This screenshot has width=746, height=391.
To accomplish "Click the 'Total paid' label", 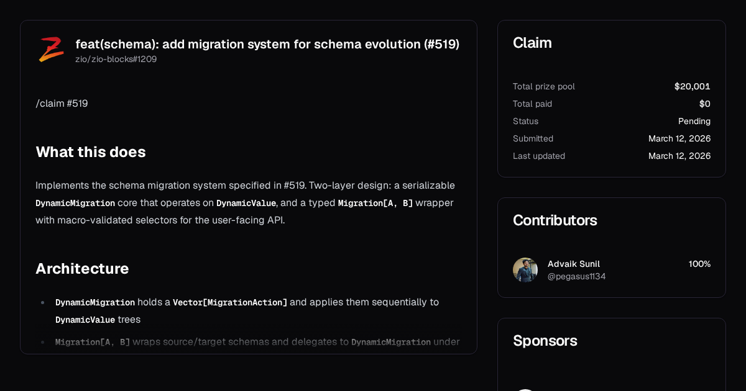I will click(533, 104).
